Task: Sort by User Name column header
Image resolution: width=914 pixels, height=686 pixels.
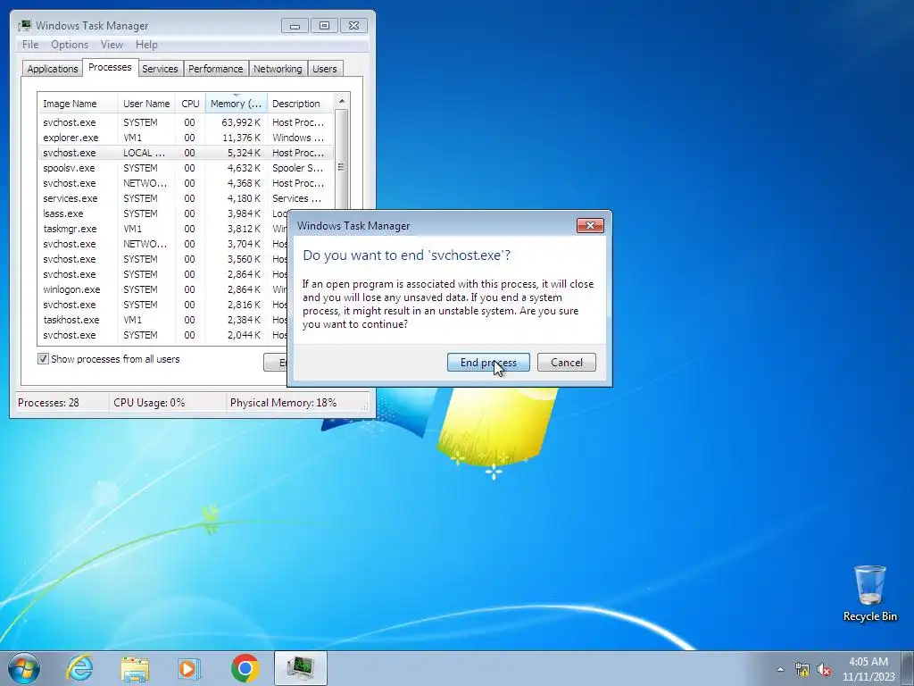Action: (x=147, y=104)
